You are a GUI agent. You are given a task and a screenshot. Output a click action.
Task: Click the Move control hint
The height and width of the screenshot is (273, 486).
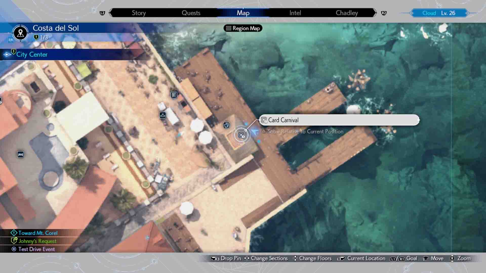[437, 259]
